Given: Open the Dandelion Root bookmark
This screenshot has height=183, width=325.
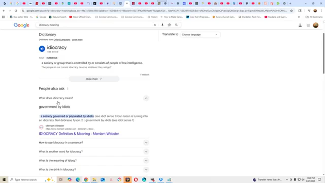Looking at the screenshot, I should [x=250, y=17].
